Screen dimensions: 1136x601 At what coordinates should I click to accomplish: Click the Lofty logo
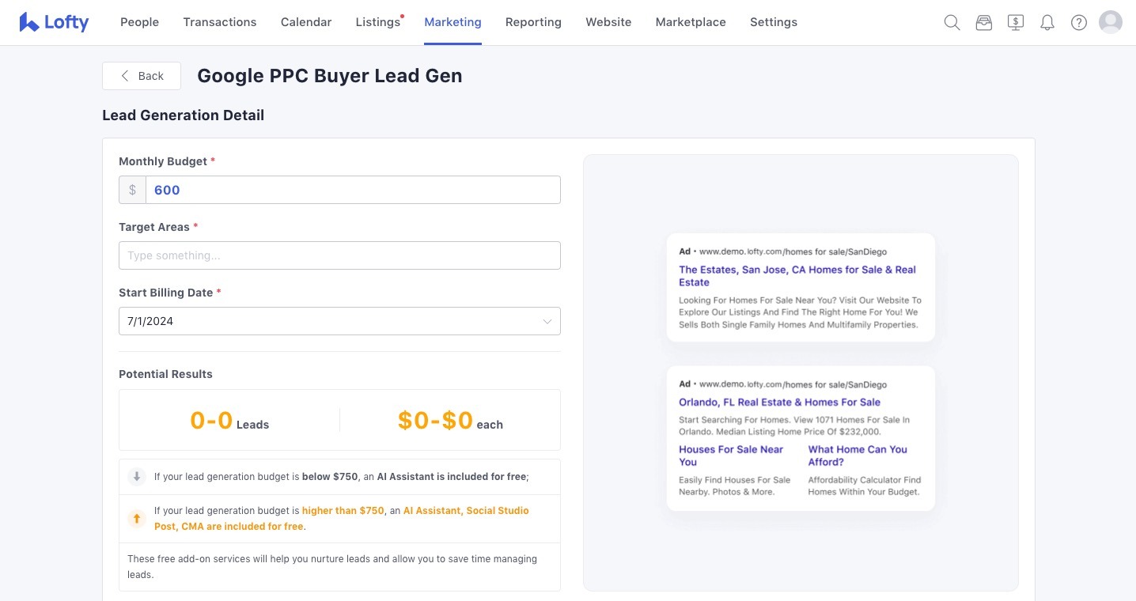coord(53,22)
